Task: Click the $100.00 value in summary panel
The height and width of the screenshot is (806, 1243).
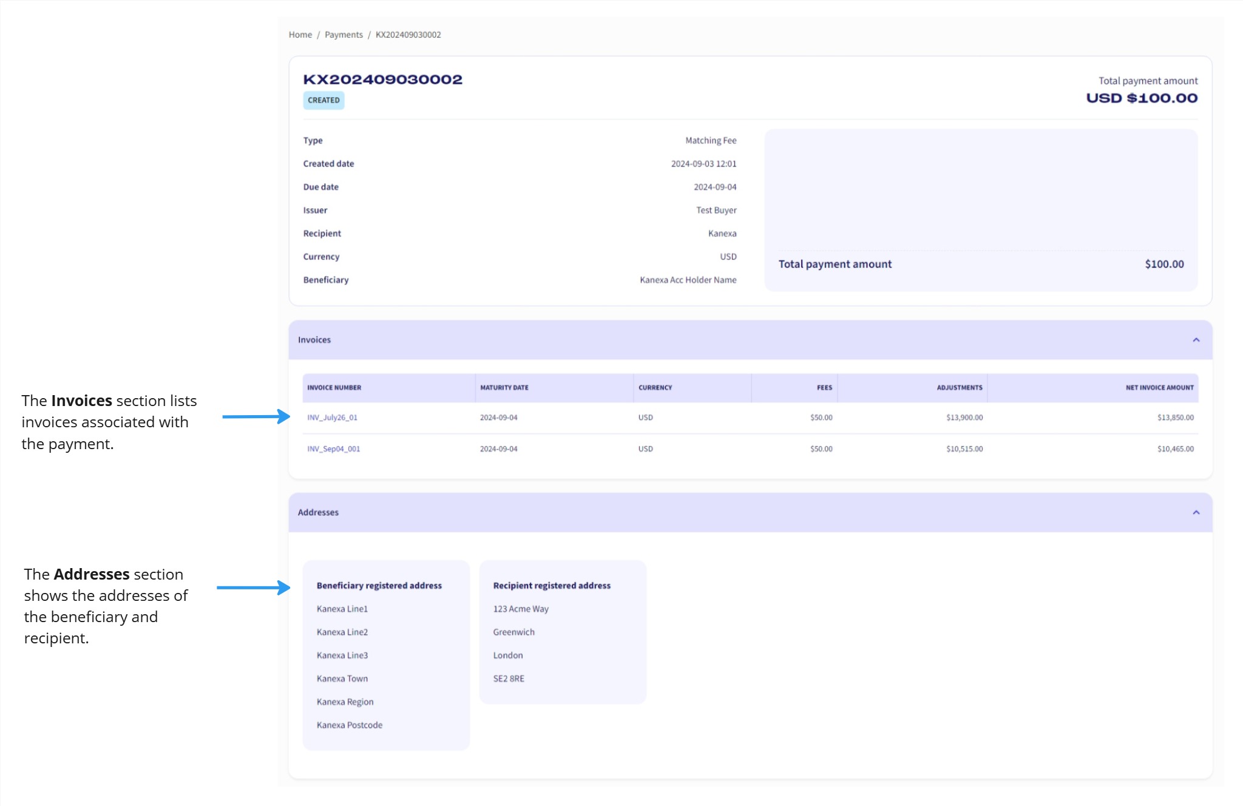Action: [x=1164, y=264]
